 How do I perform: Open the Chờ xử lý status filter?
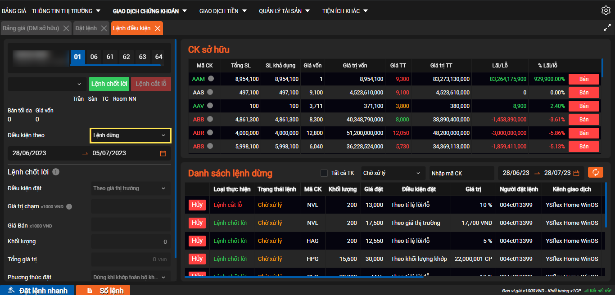point(393,173)
